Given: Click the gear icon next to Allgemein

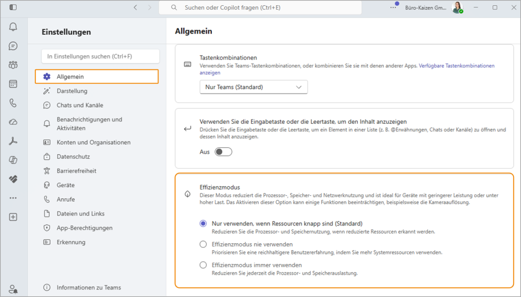Looking at the screenshot, I should tap(47, 77).
